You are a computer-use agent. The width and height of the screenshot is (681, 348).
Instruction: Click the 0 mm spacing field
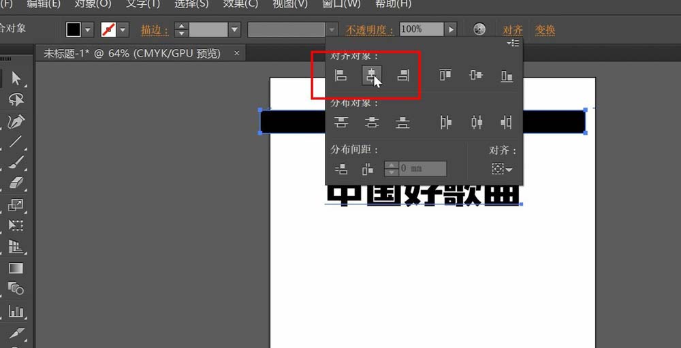point(422,169)
